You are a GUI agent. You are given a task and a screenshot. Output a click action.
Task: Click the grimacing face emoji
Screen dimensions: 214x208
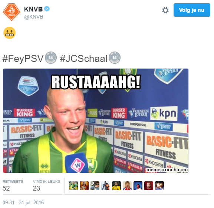pos(9,33)
